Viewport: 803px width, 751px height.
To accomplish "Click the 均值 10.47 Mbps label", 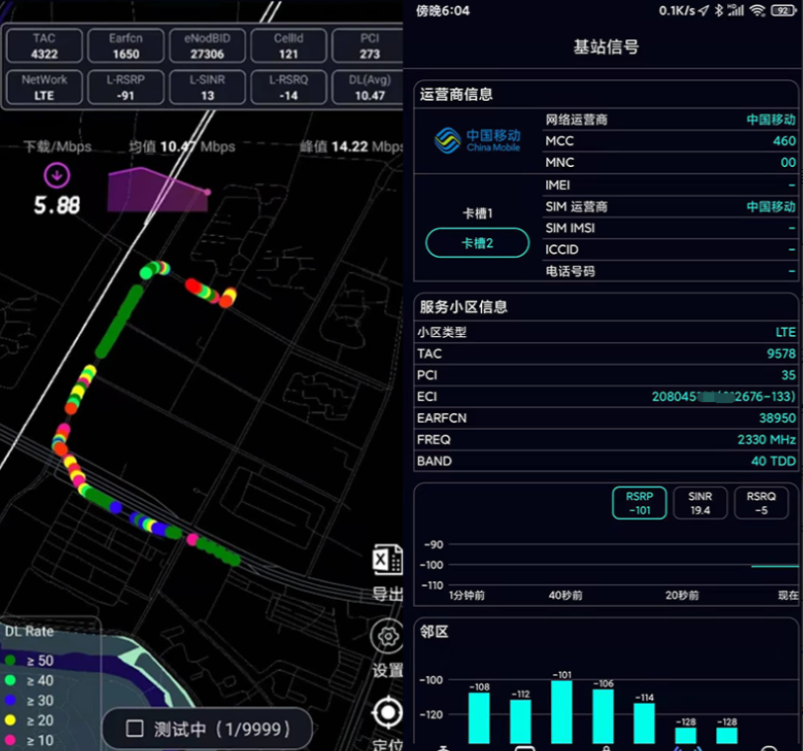I will tap(182, 147).
